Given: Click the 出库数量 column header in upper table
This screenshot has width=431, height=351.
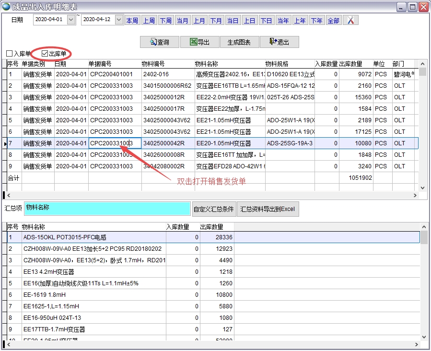Looking at the screenshot, I should point(350,64).
